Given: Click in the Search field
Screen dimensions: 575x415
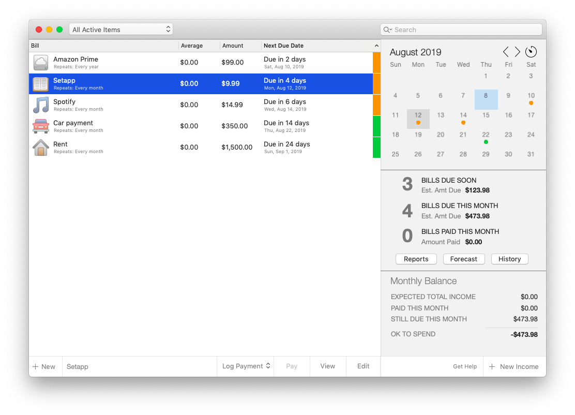Looking at the screenshot, I should coord(461,29).
